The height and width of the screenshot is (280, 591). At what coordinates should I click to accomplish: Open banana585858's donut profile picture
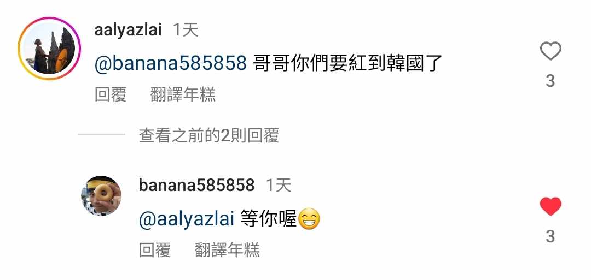pos(101,195)
